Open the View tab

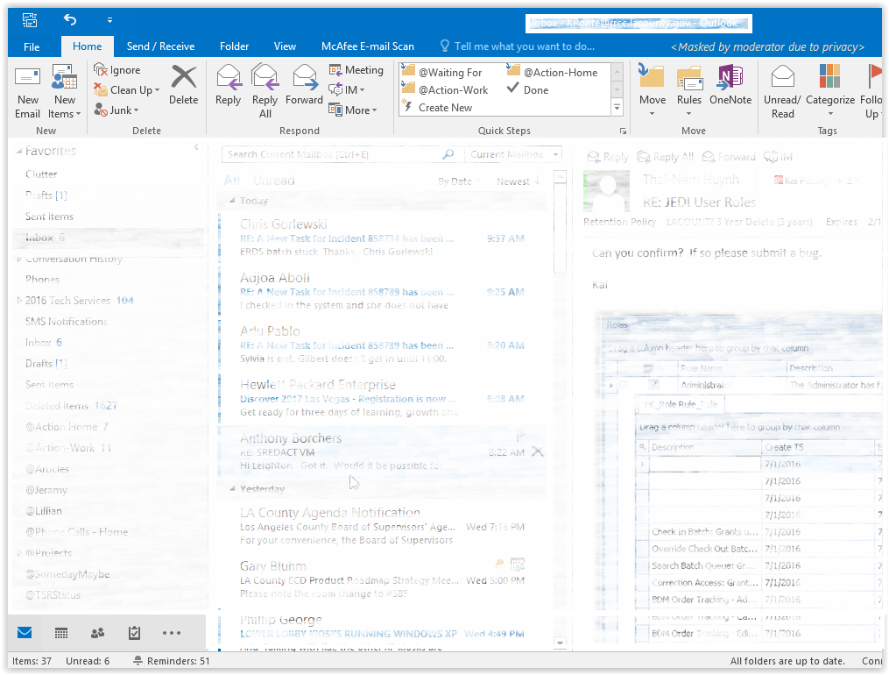click(285, 46)
